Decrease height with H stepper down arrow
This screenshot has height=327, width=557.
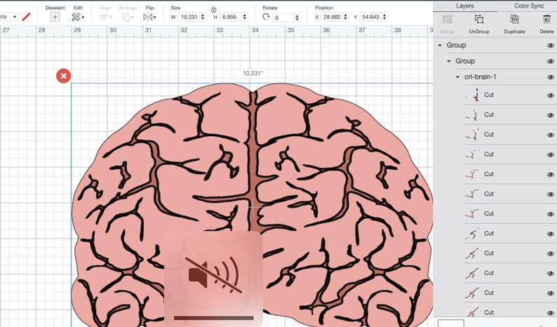244,19
